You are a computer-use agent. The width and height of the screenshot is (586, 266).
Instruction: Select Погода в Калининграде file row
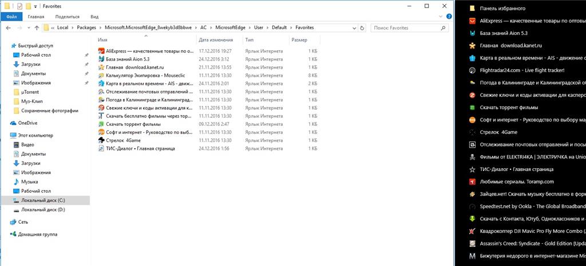(208, 100)
